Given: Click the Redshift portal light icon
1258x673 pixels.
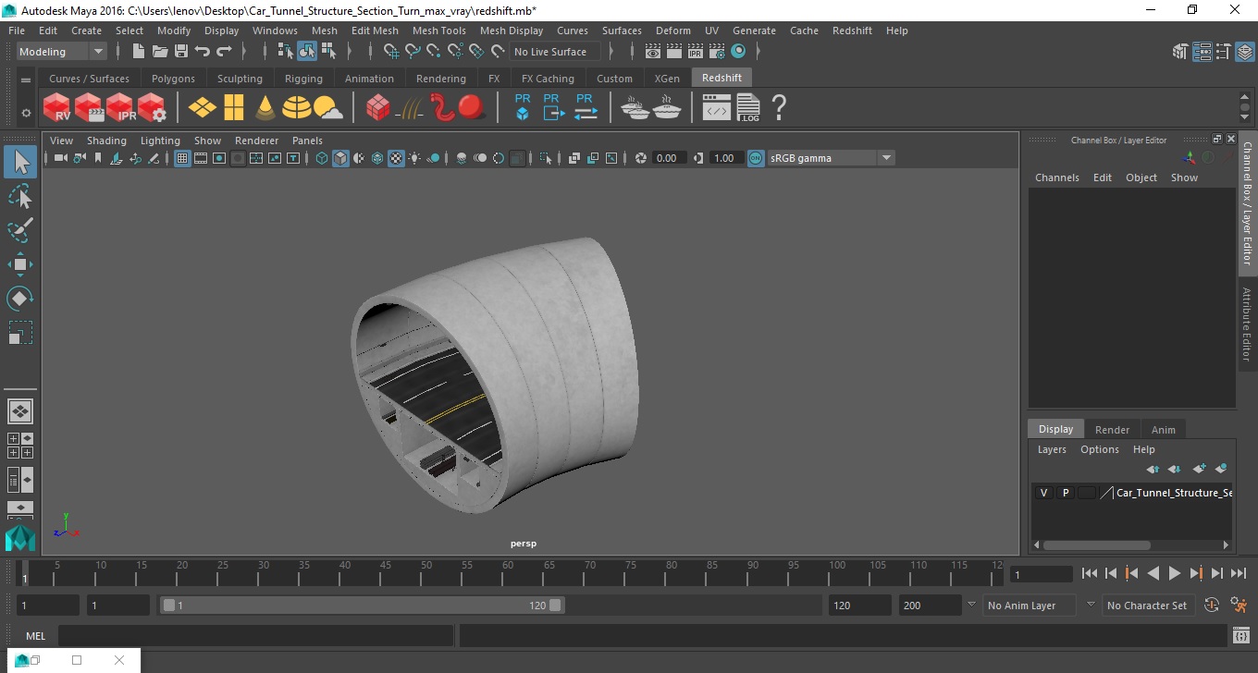Looking at the screenshot, I should [x=233, y=108].
